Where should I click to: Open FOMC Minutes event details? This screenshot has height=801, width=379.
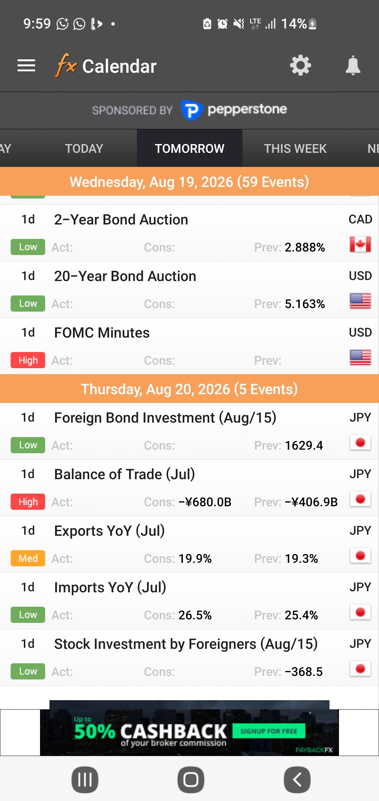(189, 346)
